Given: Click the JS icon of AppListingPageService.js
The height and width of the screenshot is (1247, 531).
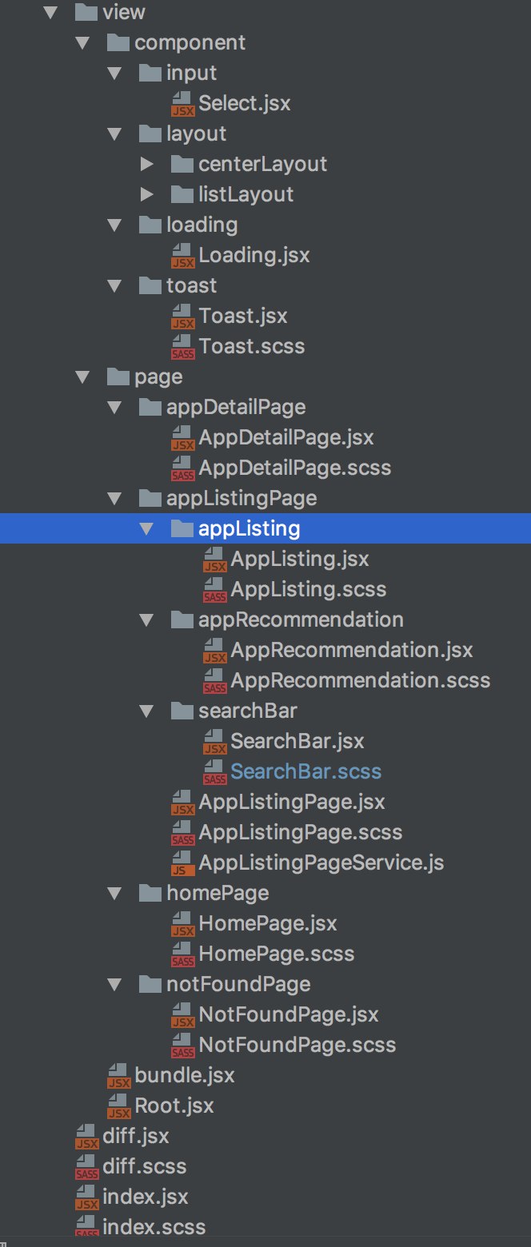Looking at the screenshot, I should 183,863.
